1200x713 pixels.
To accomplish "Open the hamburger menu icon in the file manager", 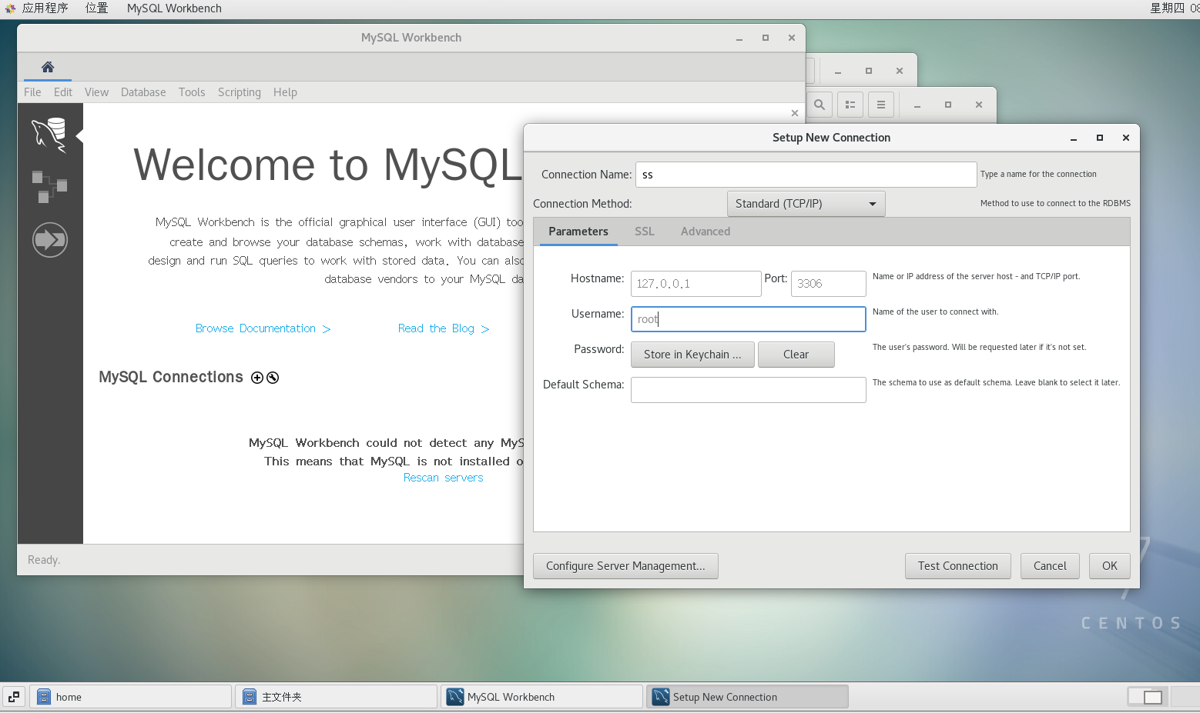I will 880,104.
